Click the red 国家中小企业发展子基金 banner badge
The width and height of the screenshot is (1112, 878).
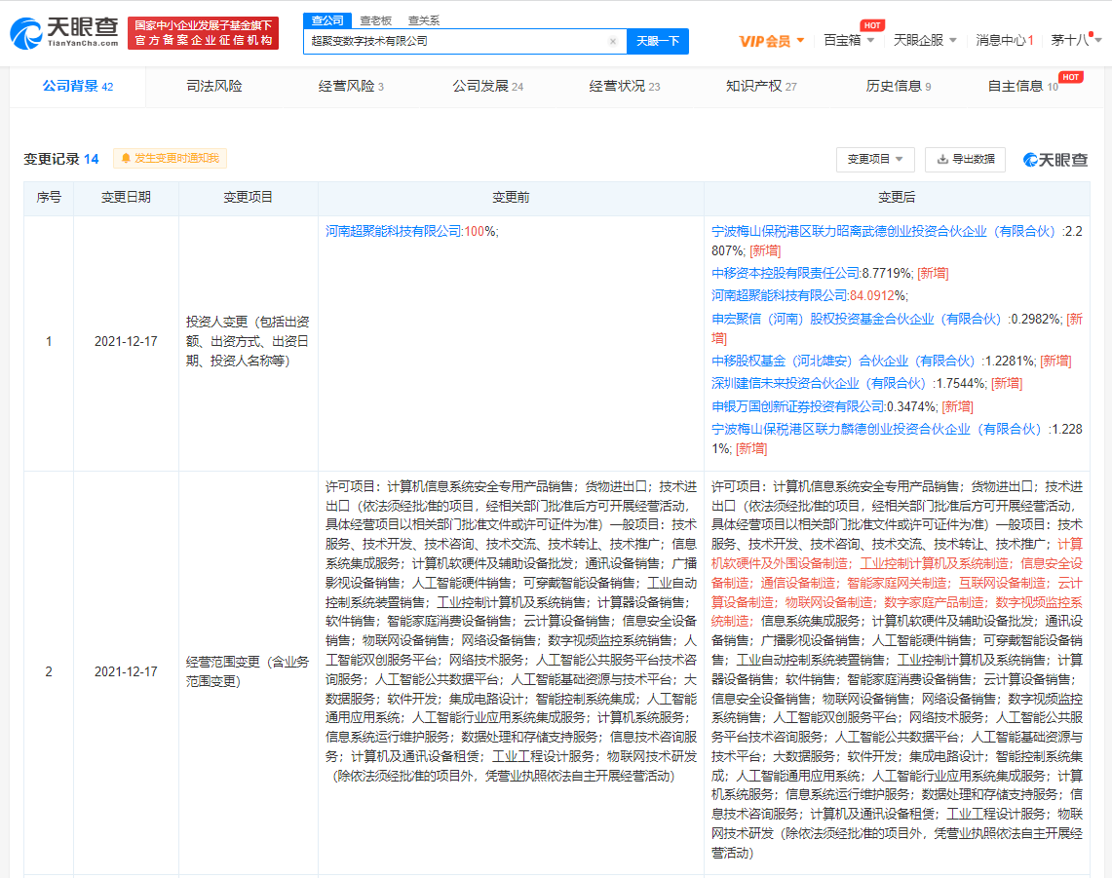(x=203, y=33)
